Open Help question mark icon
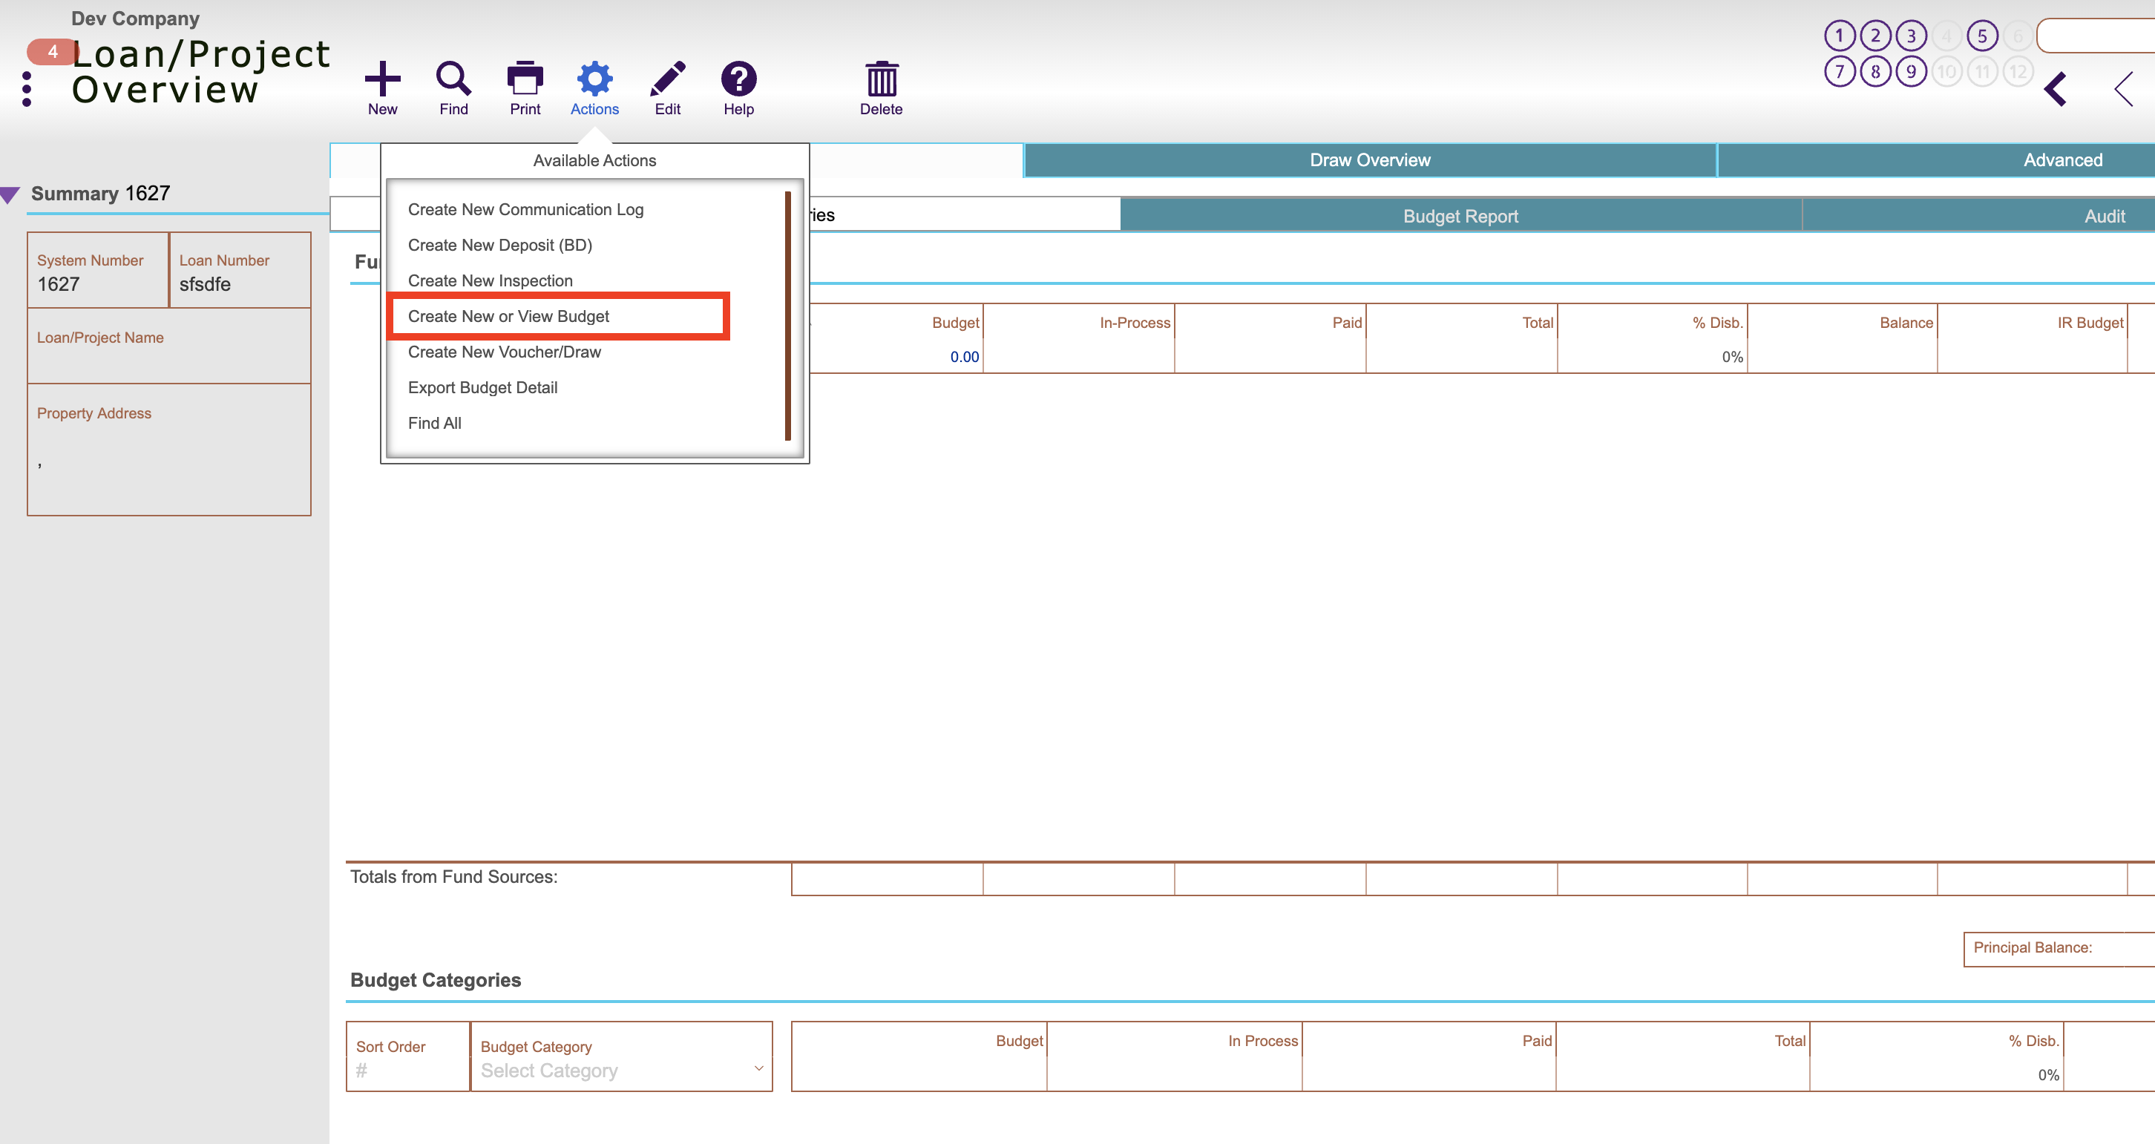This screenshot has width=2155, height=1144. 738,79
